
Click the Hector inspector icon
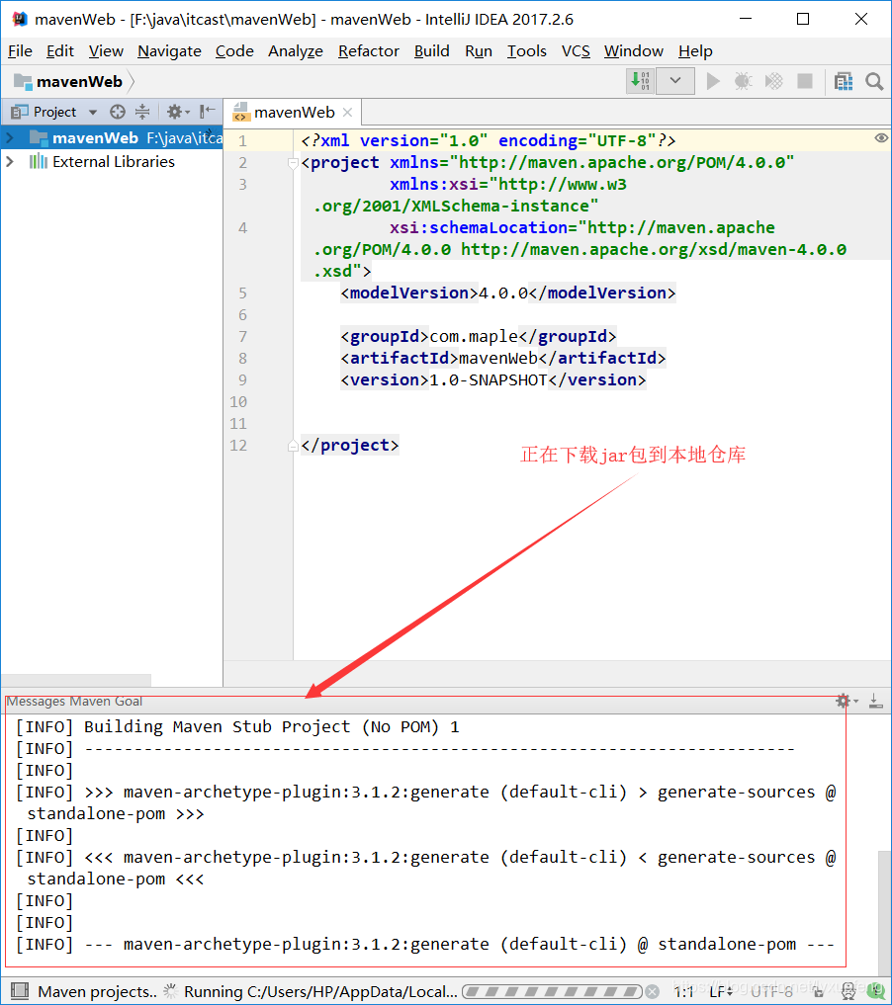pos(847,991)
